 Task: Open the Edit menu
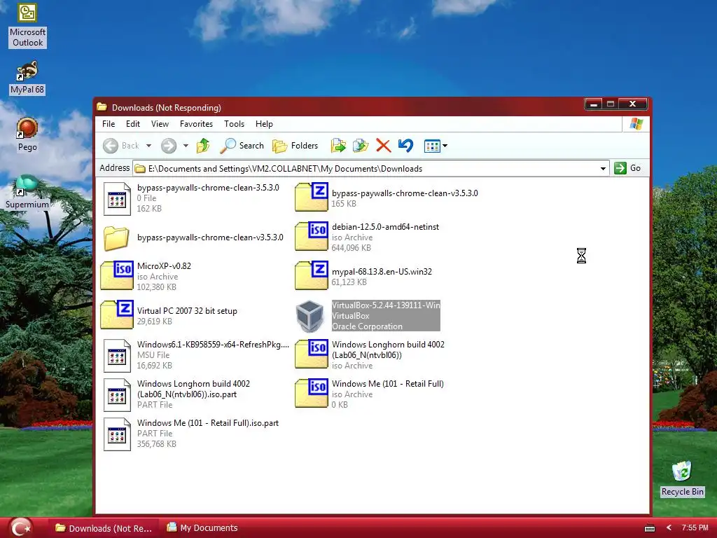[x=132, y=124]
